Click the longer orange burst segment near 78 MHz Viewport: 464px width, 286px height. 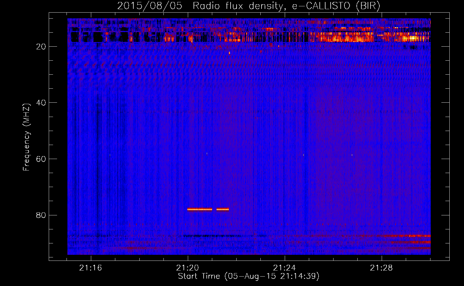200,209
